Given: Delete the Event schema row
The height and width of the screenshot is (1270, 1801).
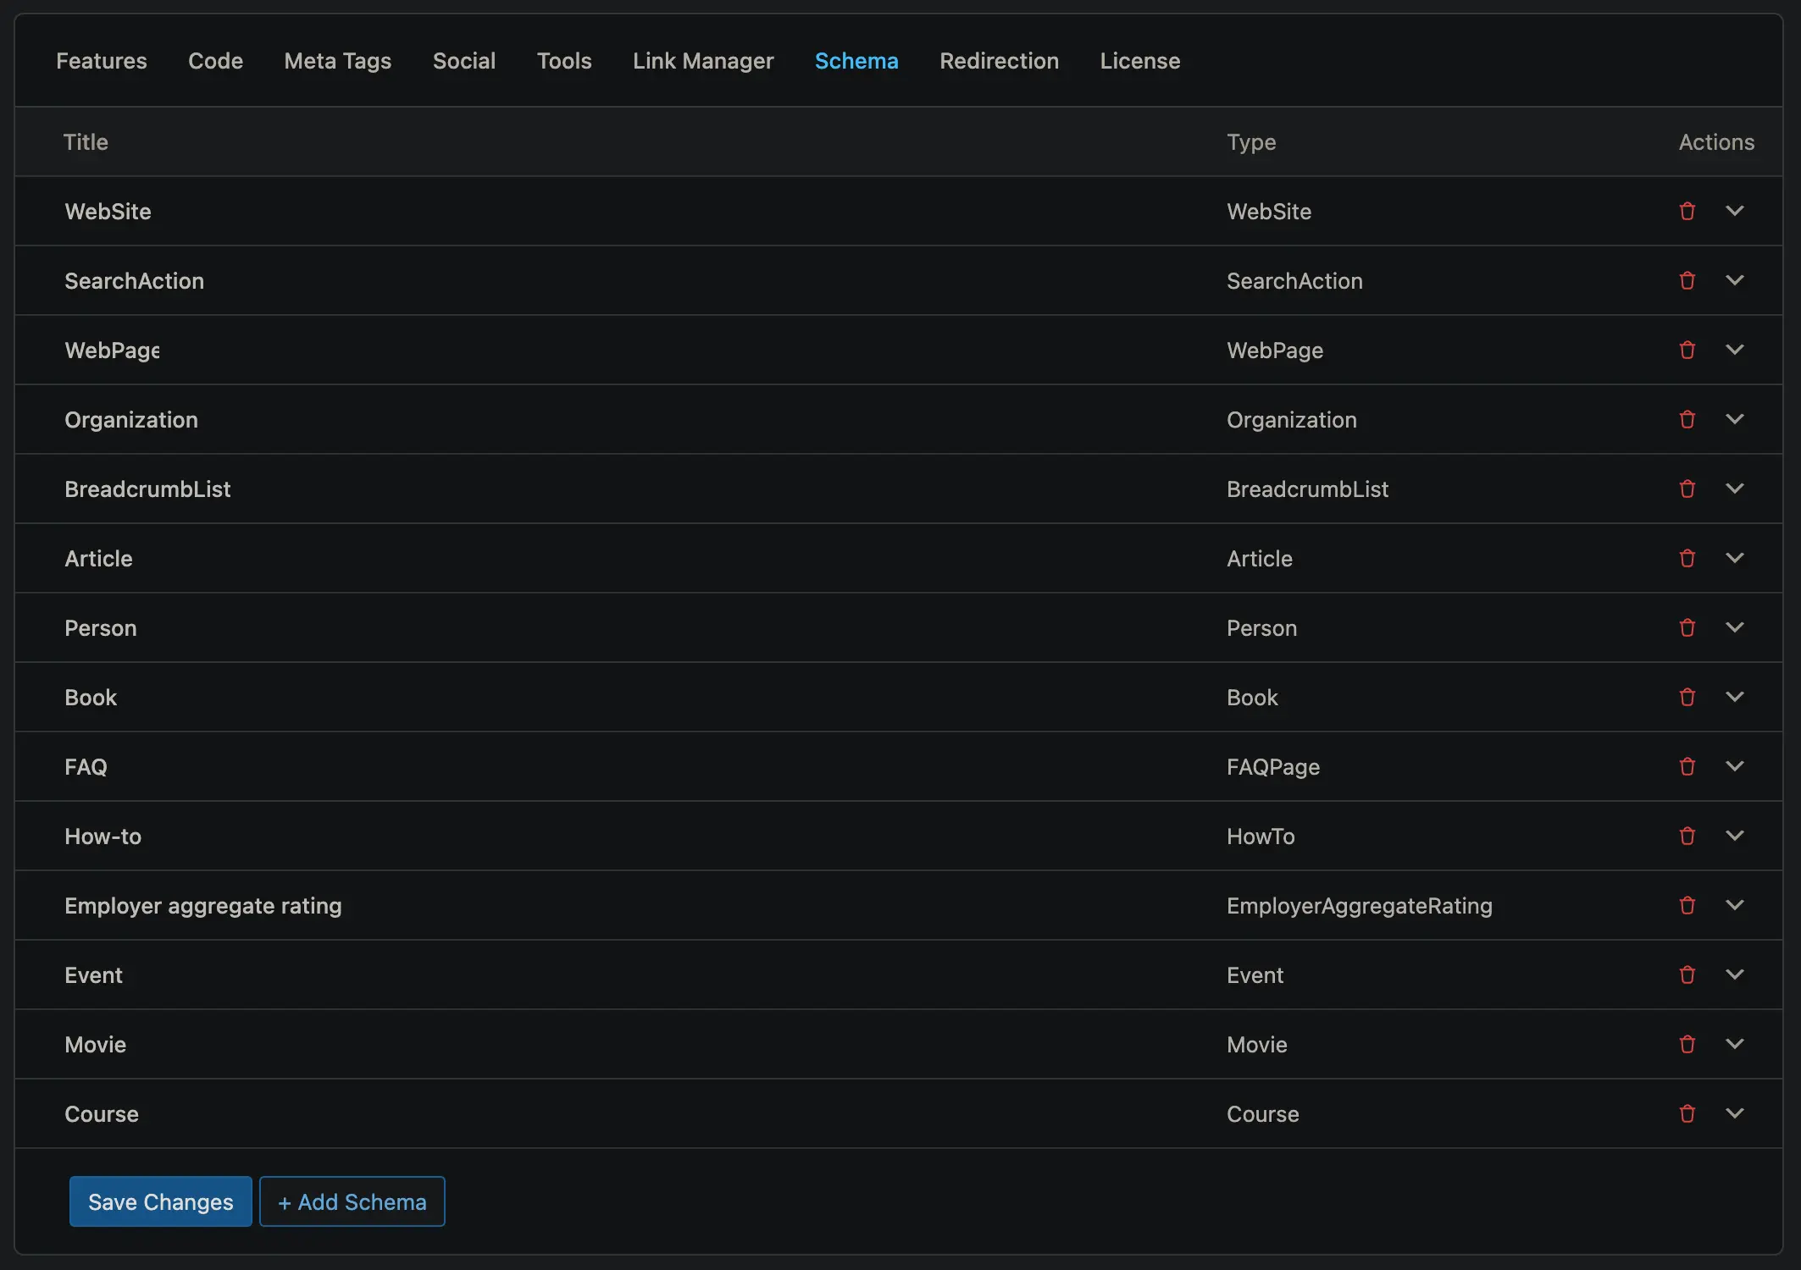Looking at the screenshot, I should [x=1687, y=975].
